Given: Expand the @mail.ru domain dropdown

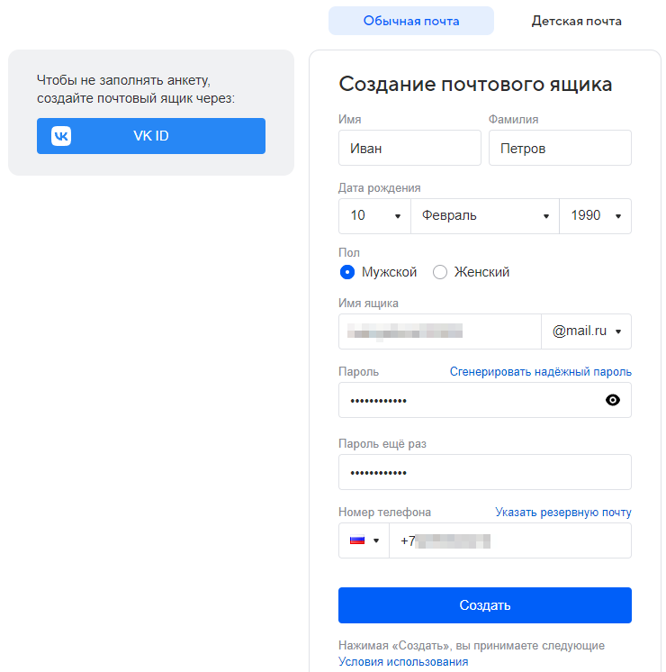Looking at the screenshot, I should pos(586,331).
